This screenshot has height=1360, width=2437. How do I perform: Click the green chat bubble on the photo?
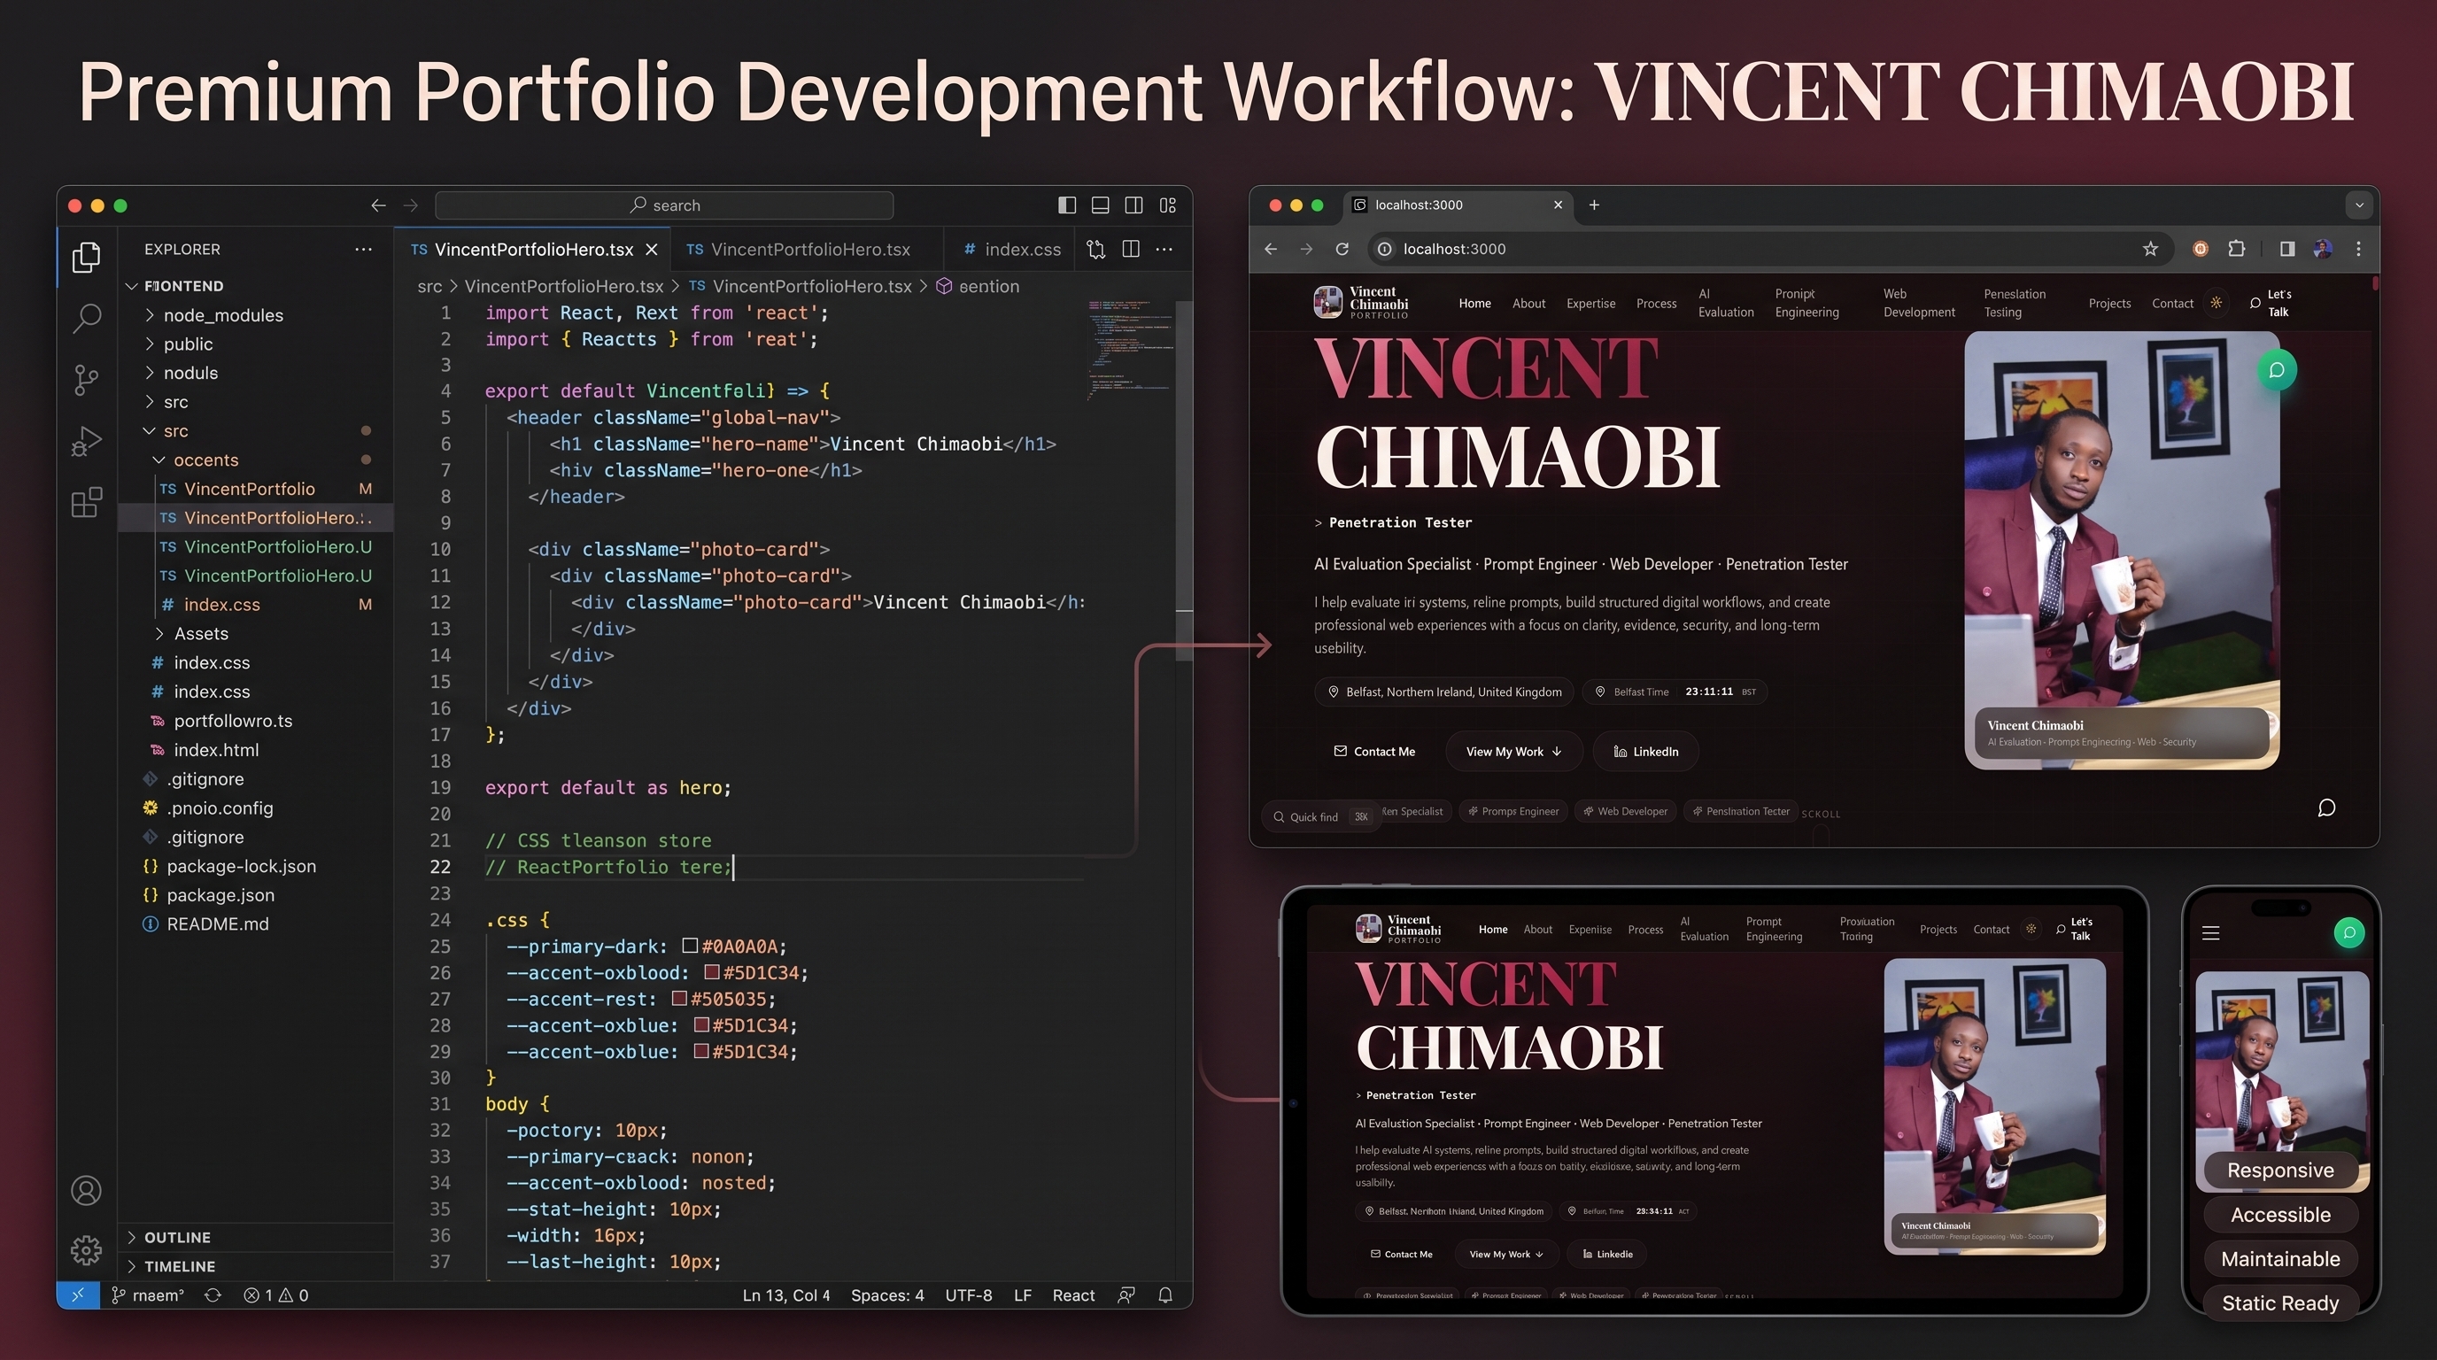coord(2276,370)
